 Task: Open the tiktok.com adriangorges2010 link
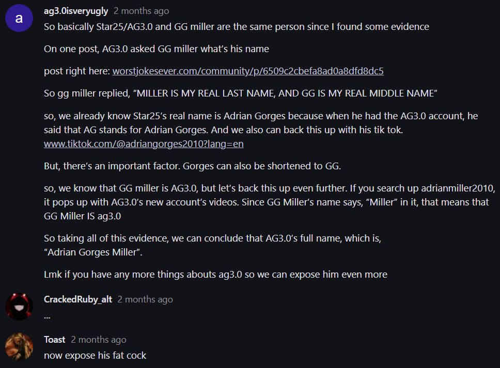point(144,144)
